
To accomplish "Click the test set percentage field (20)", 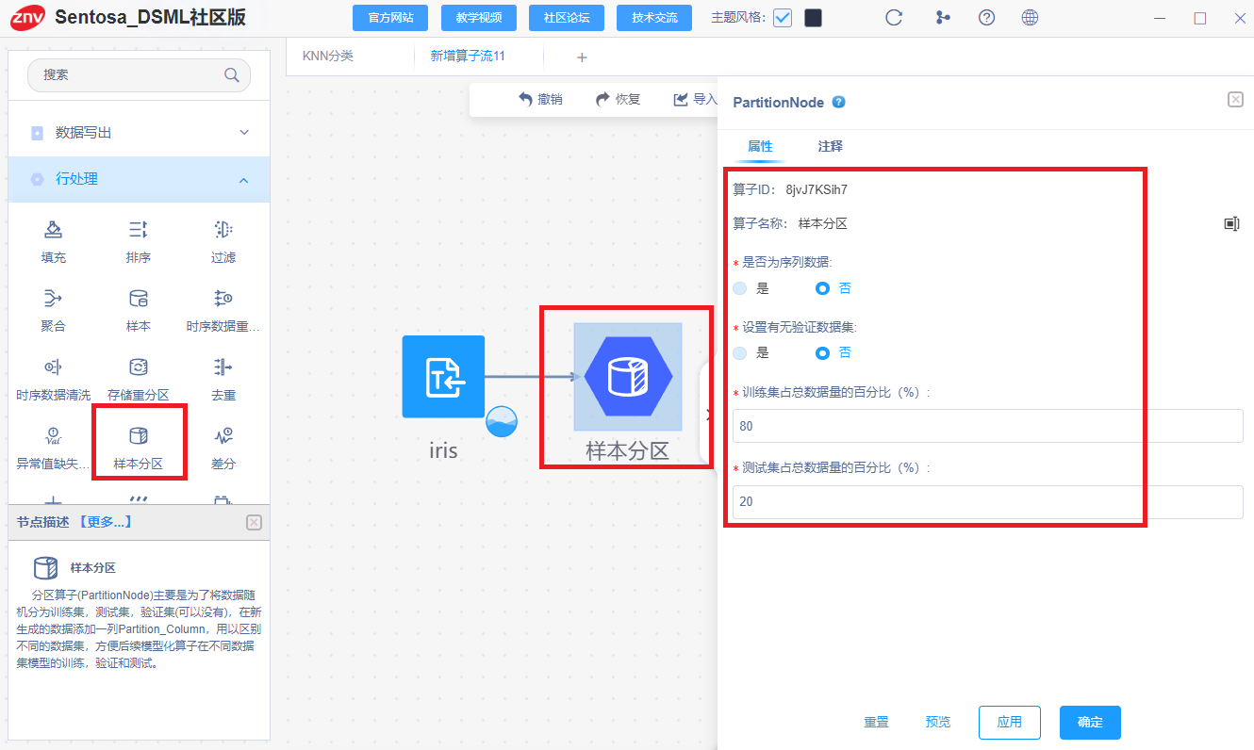I will click(x=987, y=501).
